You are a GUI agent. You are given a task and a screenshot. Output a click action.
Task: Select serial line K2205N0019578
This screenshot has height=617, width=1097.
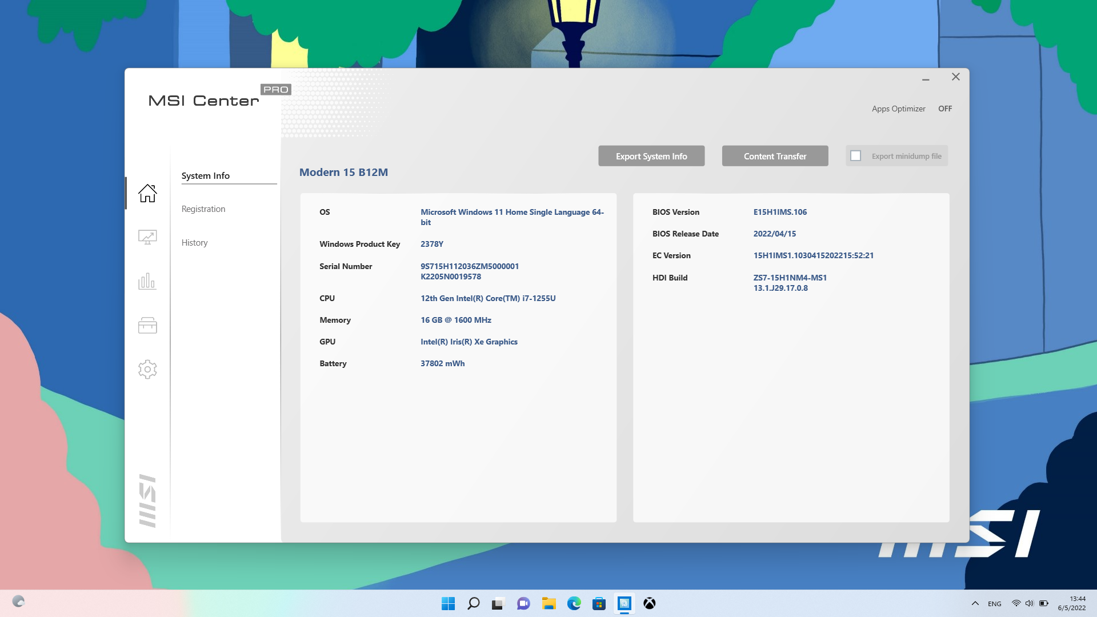451,277
